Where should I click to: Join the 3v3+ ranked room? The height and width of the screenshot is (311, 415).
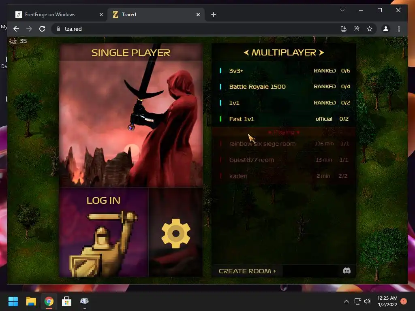(284, 70)
